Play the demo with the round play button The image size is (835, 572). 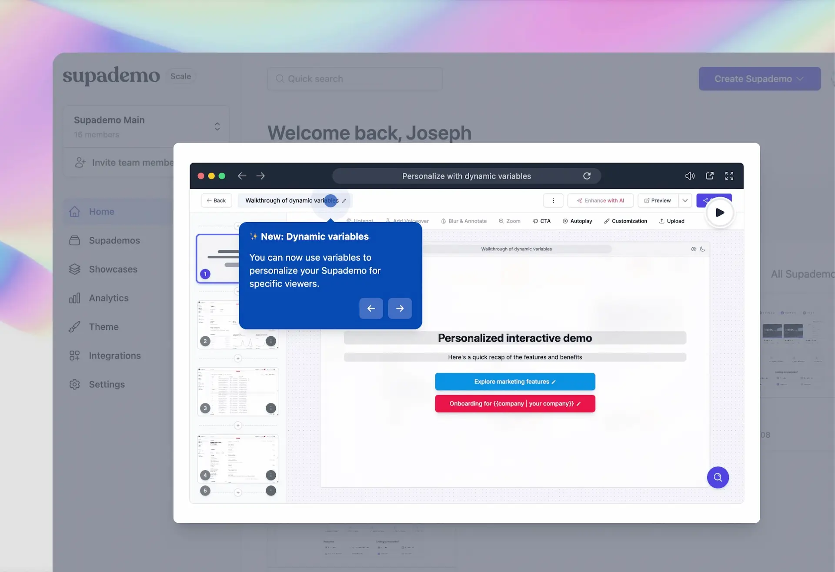tap(720, 213)
